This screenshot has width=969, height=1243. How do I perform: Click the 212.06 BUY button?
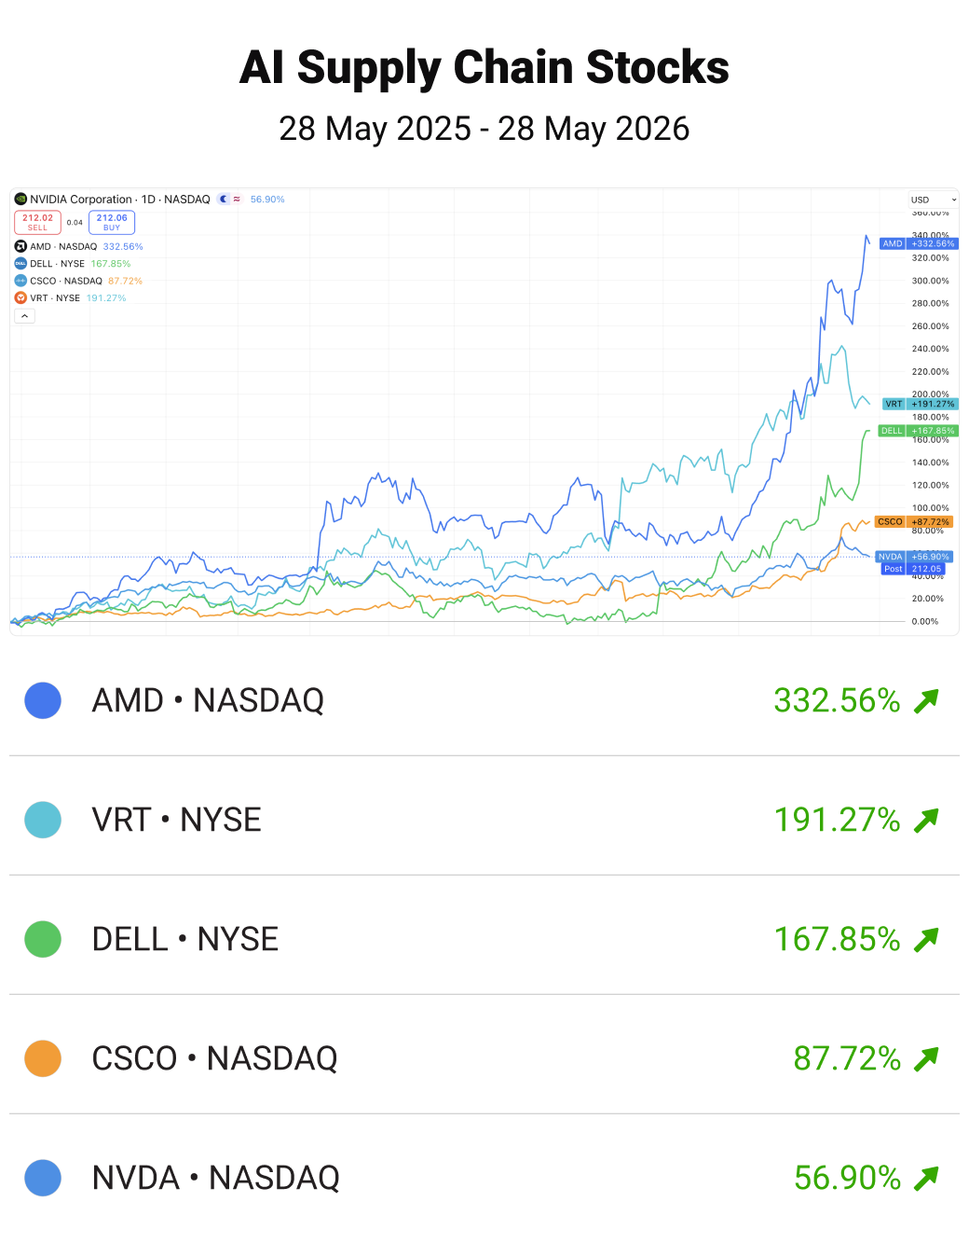(x=112, y=222)
